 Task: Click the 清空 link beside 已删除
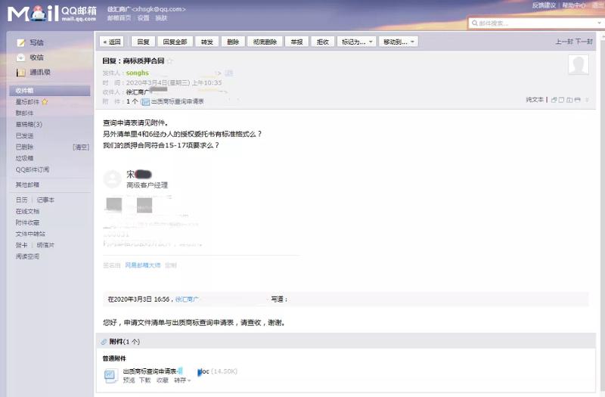coord(81,147)
